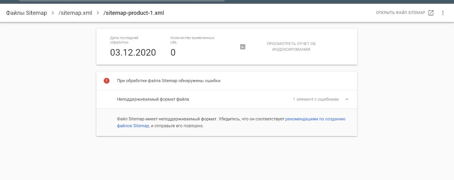Screen dimensions: 454x180
Task: Click the date 03.12.2020
Action: point(133,53)
